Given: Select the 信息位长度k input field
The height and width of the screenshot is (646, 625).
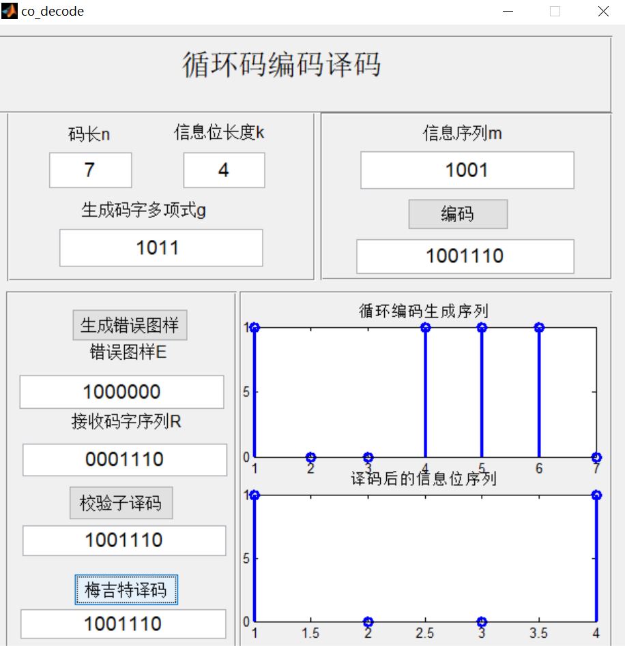Looking at the screenshot, I should [223, 170].
